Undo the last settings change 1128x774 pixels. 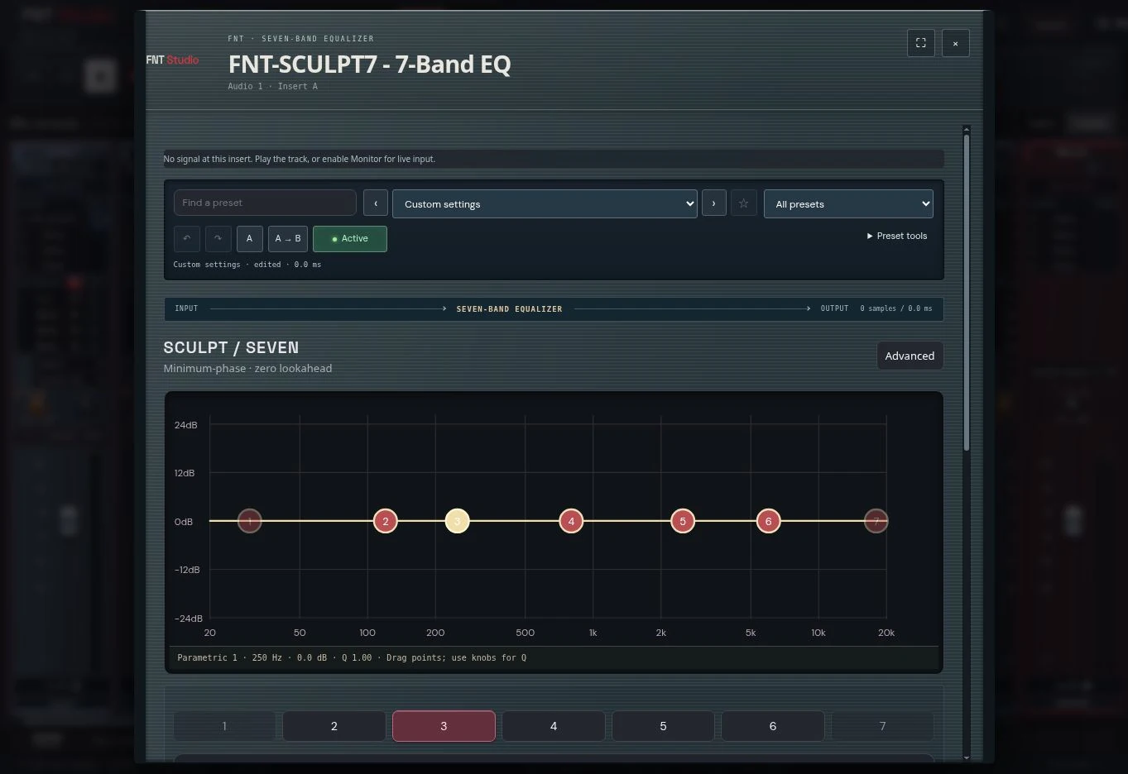tap(187, 238)
